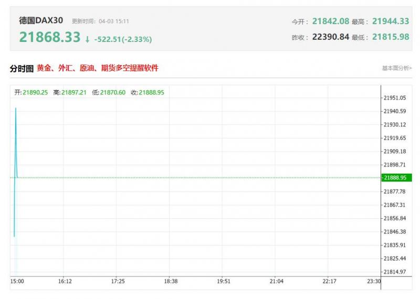
Task: Click the 德国DAX30 index title
Action: 41,20
